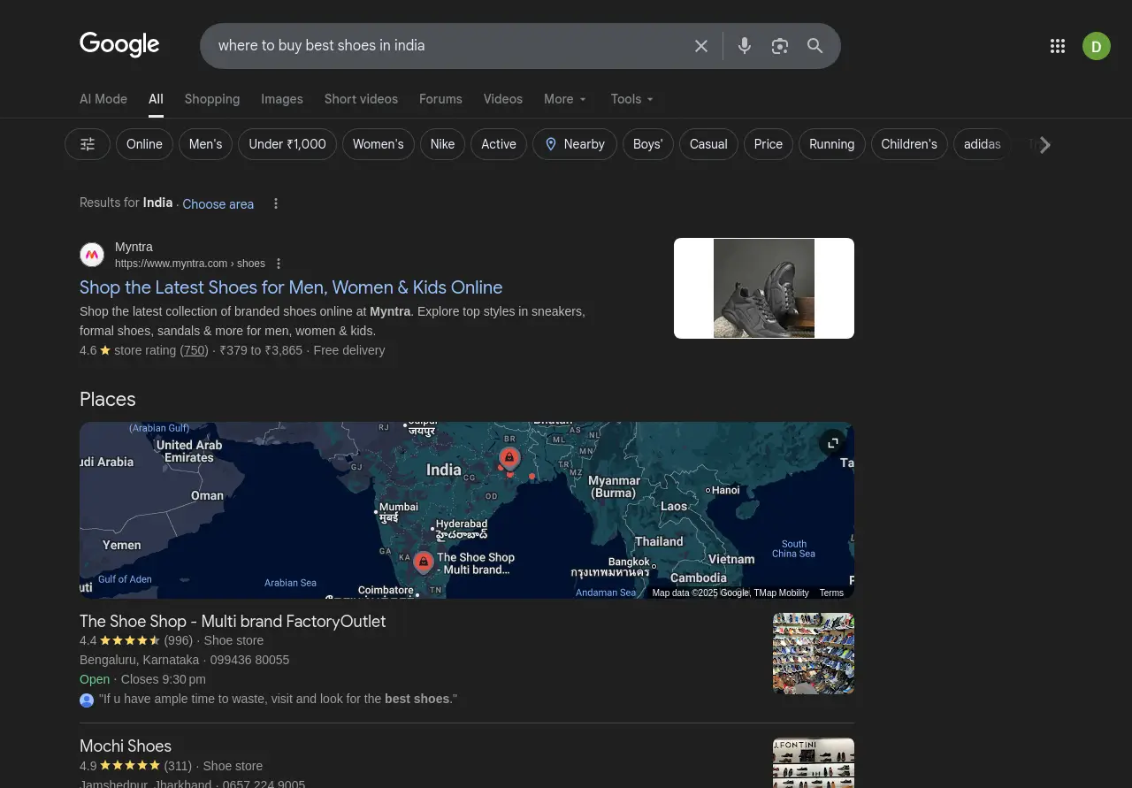
Task: Click the Myntra site name text
Action: tap(134, 247)
